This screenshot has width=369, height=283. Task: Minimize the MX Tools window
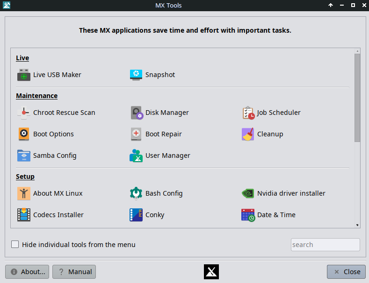pyautogui.click(x=342, y=5)
